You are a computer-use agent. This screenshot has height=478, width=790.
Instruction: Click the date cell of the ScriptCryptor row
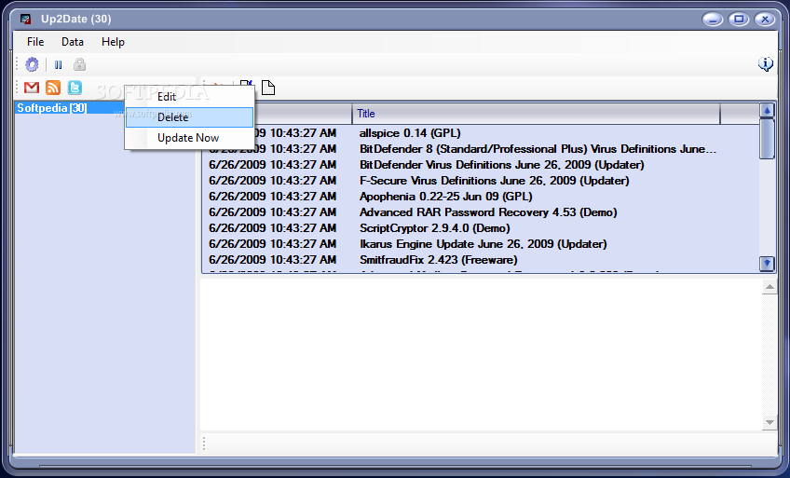click(273, 228)
